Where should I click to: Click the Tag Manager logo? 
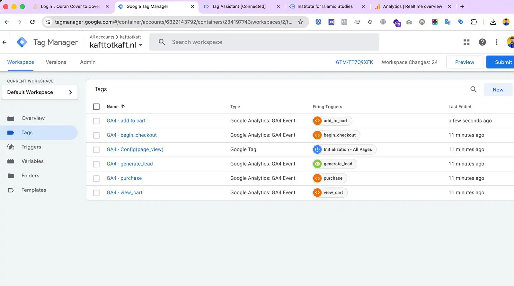click(x=22, y=42)
